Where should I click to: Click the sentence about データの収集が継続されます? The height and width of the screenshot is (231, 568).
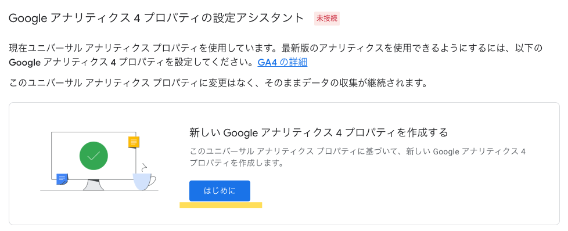coord(218,83)
